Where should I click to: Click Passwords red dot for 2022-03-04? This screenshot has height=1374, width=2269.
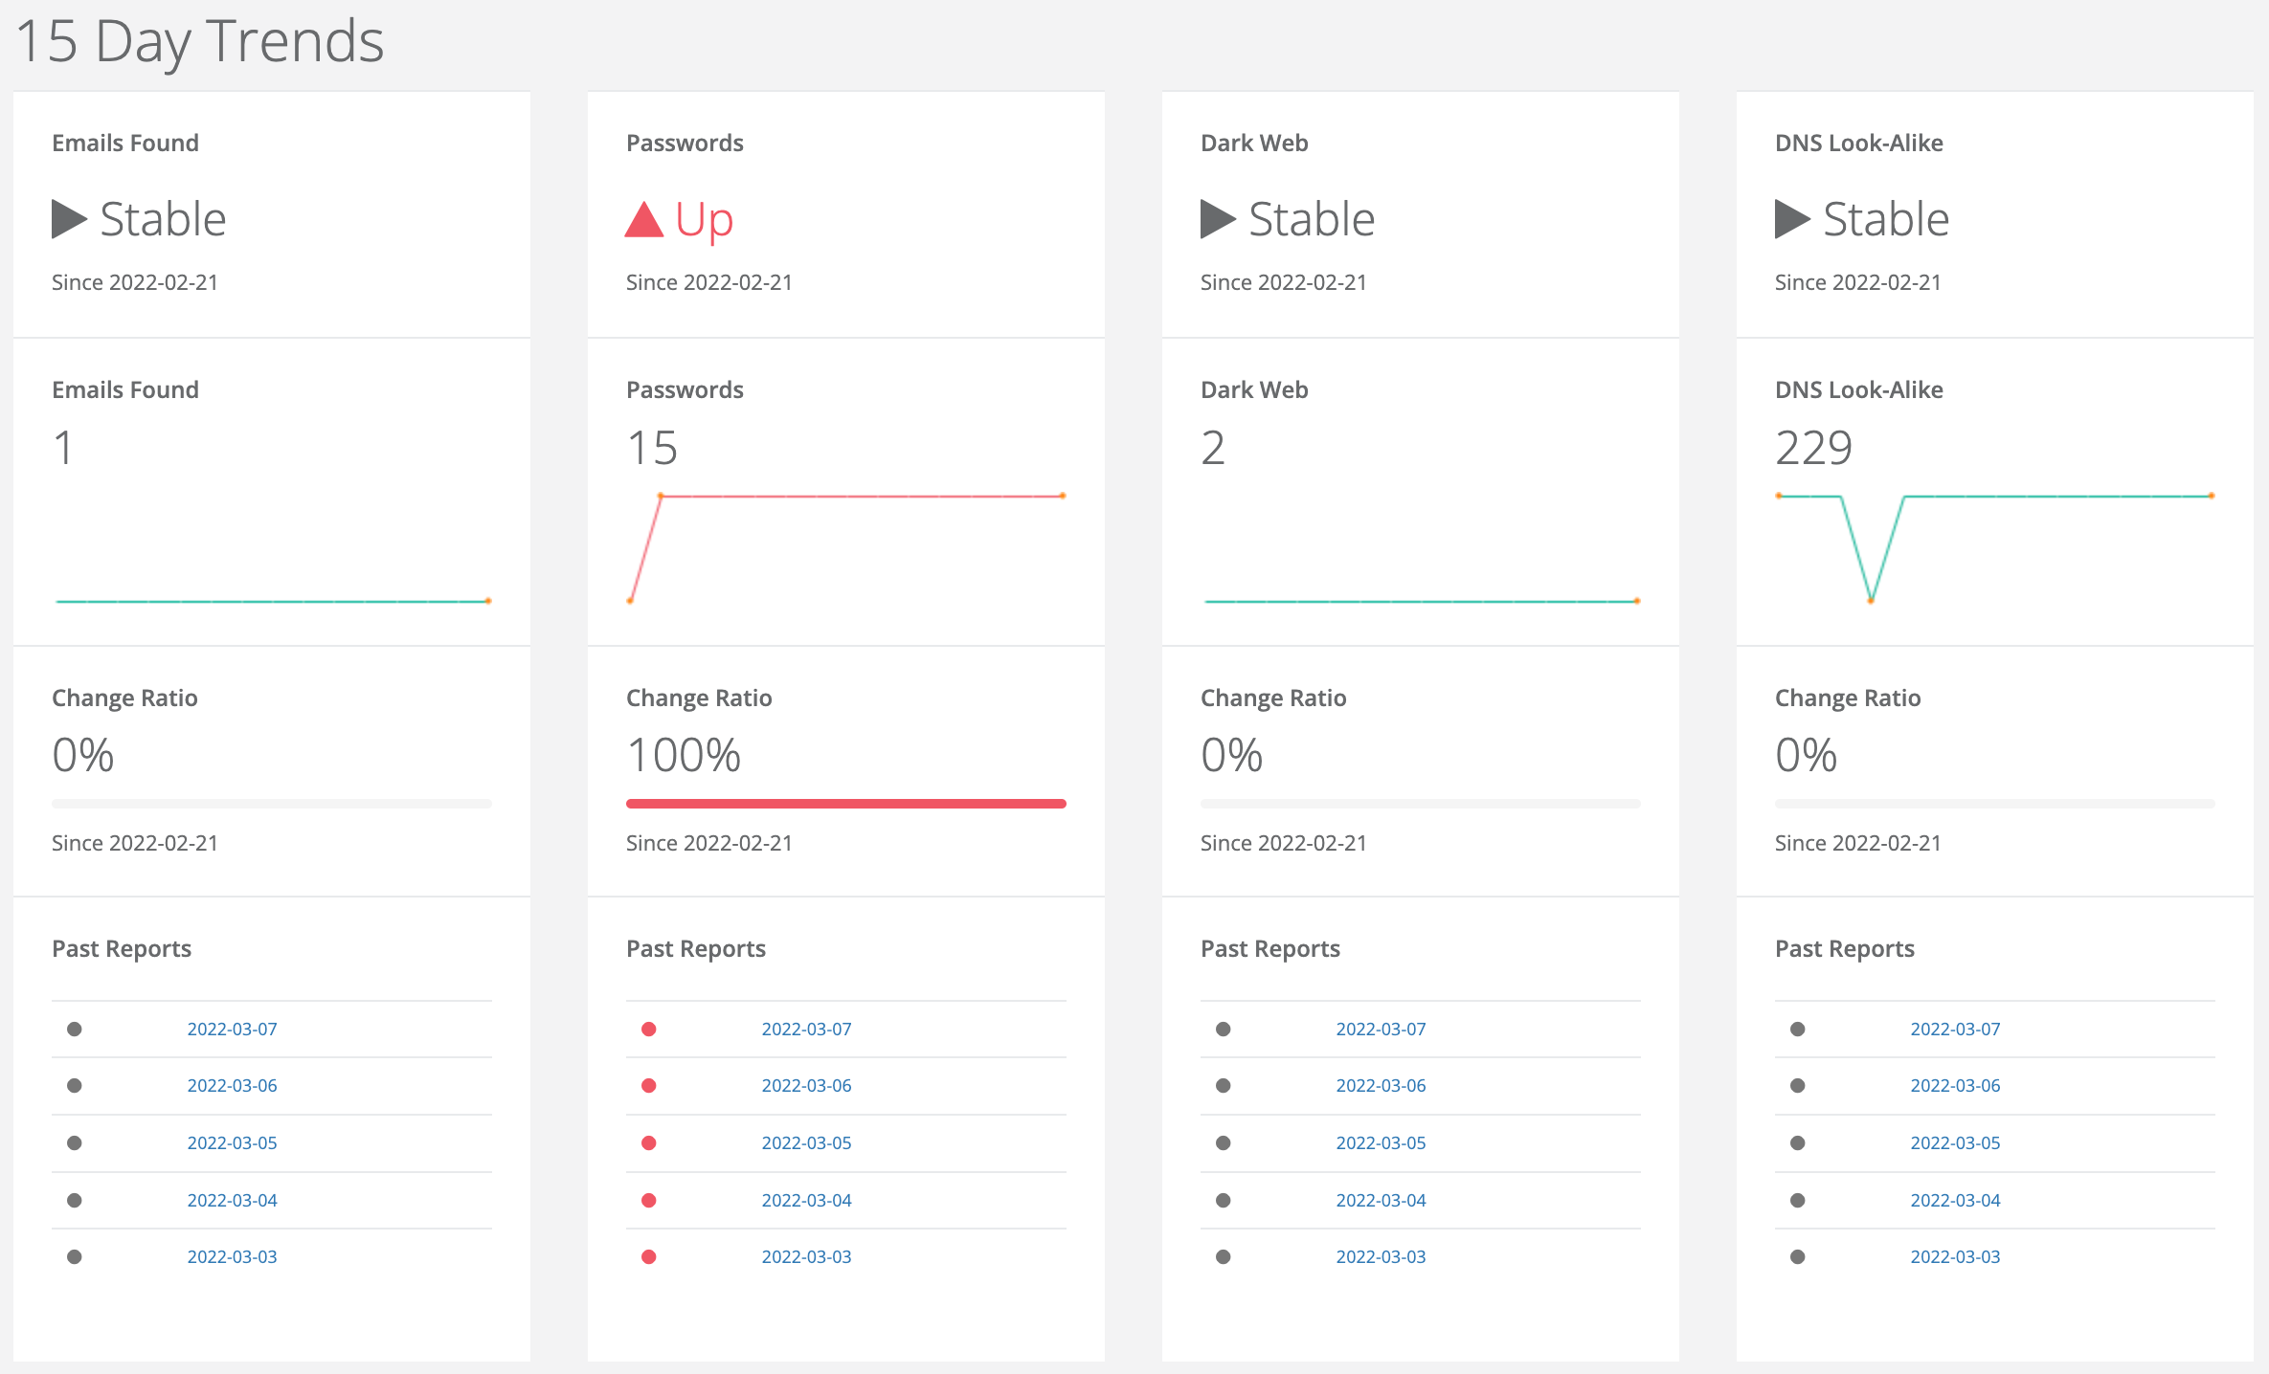pos(649,1200)
